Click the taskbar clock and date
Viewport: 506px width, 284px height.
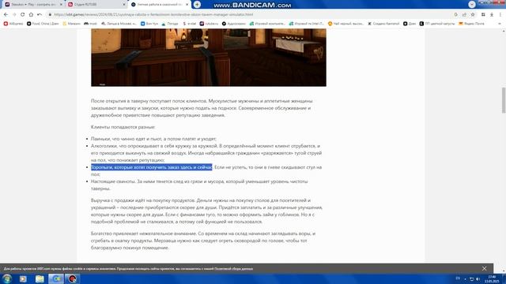(493, 278)
